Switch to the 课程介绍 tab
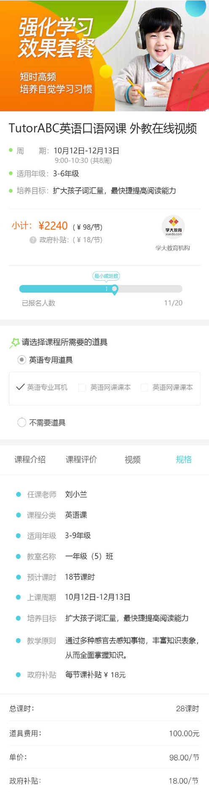The width and height of the screenshot is (209, 792). (x=30, y=460)
